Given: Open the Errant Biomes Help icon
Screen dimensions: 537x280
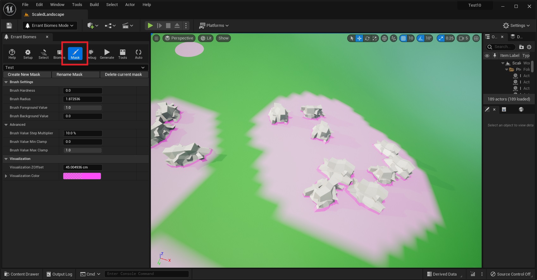Looking at the screenshot, I should click(x=12, y=54).
